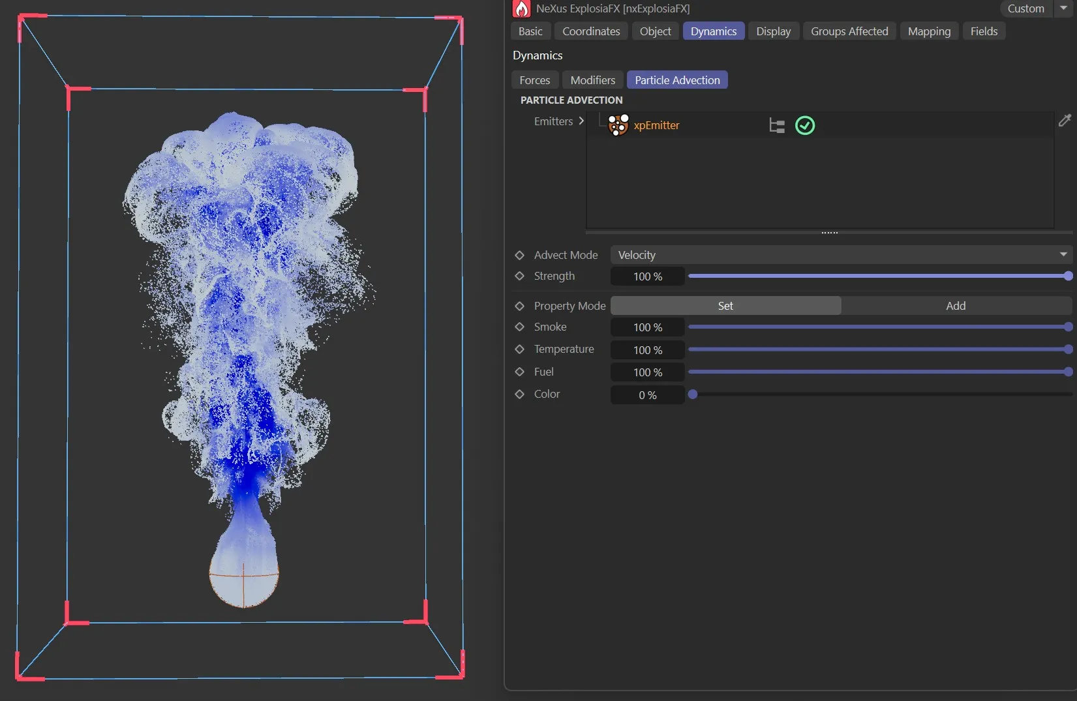
Task: Click the keyframe diamond next to Advect Mode
Action: click(519, 255)
